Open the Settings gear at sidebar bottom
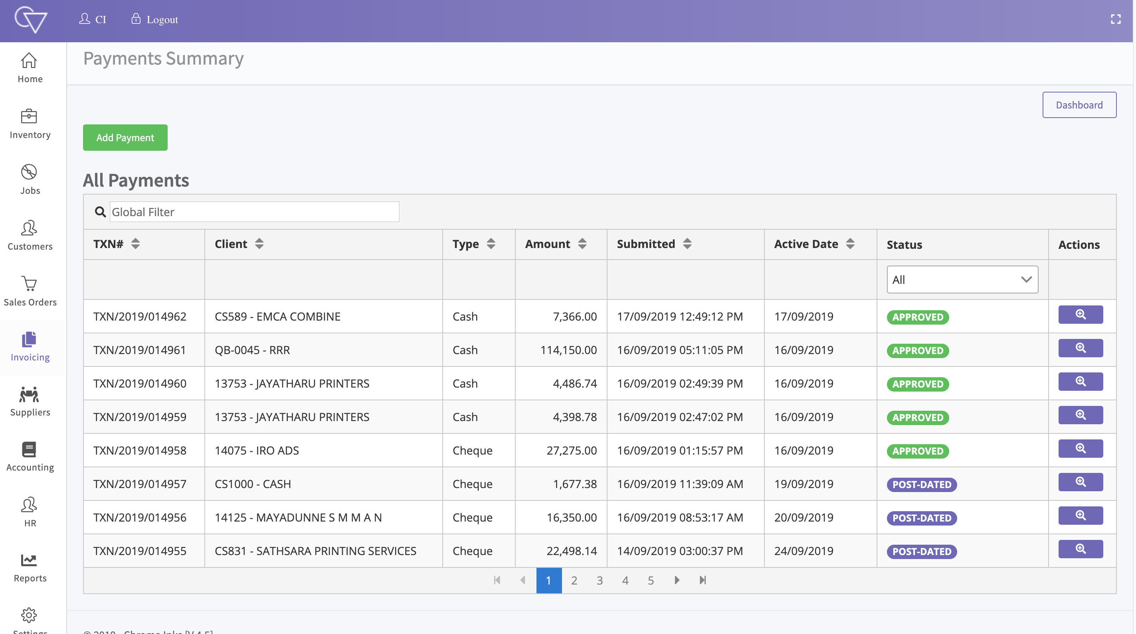Viewport: 1136px width, 634px height. (29, 616)
